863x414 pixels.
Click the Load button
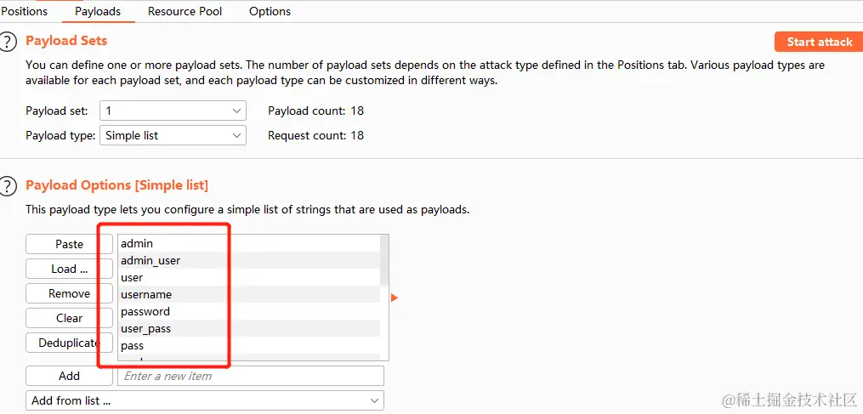69,269
